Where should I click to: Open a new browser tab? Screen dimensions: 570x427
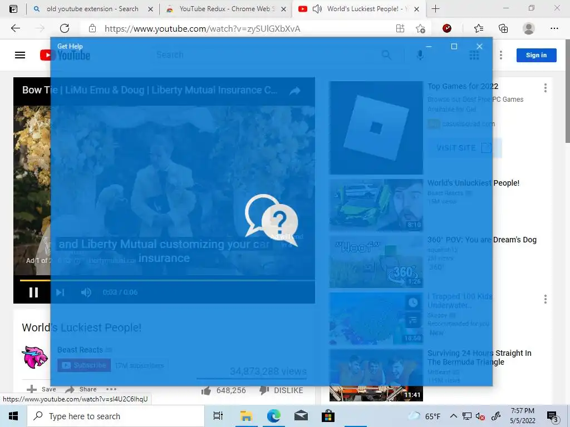tap(435, 9)
